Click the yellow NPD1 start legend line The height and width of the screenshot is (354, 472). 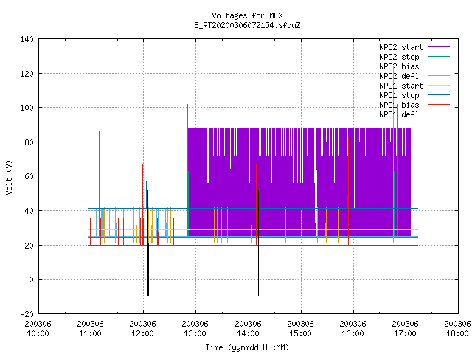[439, 86]
